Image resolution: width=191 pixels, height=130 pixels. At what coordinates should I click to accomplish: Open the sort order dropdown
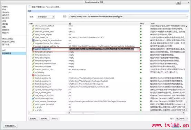(46, 17)
